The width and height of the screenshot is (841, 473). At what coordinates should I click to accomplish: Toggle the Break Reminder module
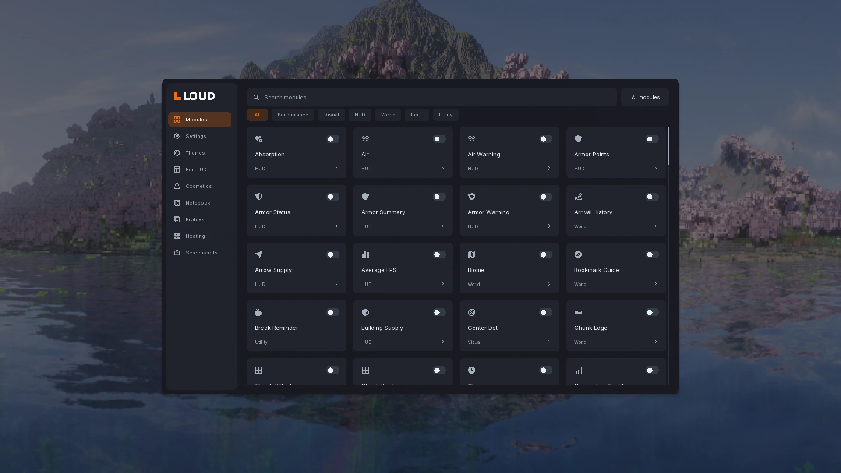pyautogui.click(x=332, y=312)
